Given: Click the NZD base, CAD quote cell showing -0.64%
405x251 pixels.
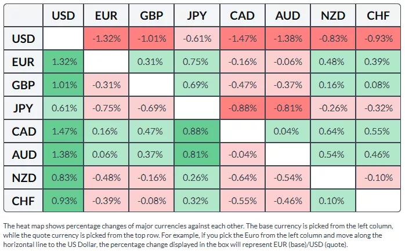Looking at the screenshot, I should pyautogui.click(x=243, y=178).
